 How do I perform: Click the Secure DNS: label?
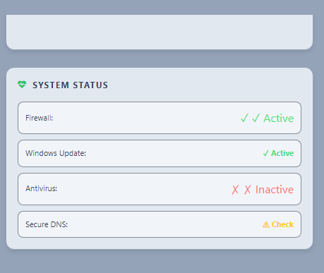pos(47,224)
